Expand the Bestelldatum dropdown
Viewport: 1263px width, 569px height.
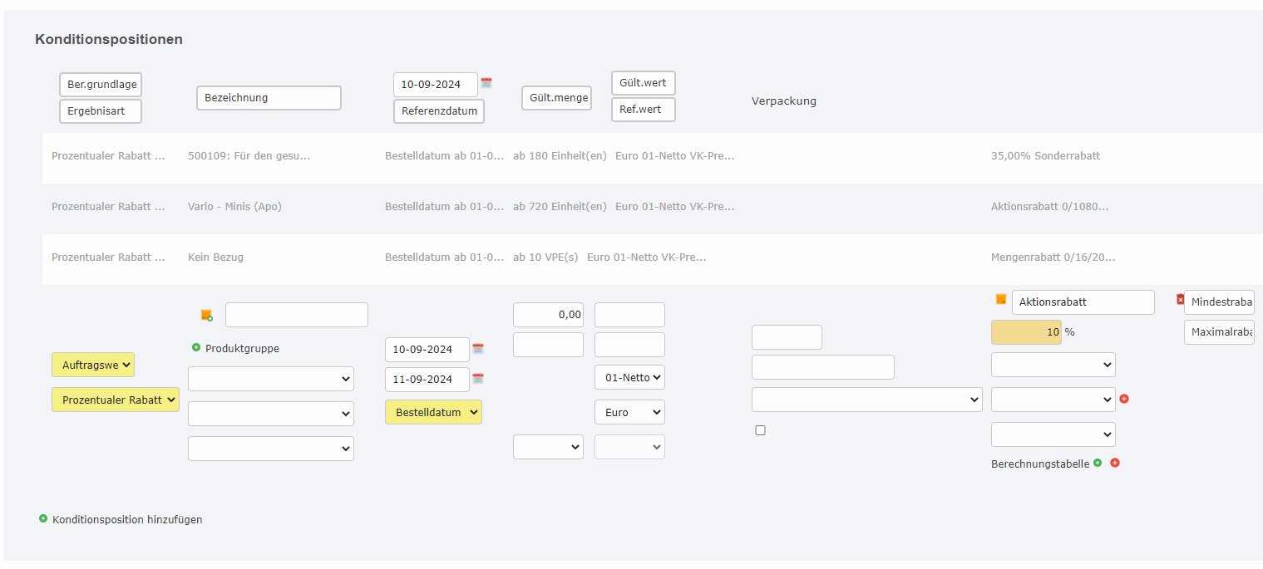(x=433, y=412)
